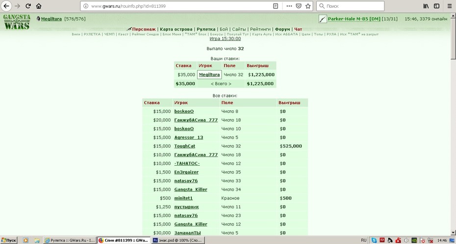456x244 pixels.
Task: Click the Gangsta Wars logo
Action: coord(17,22)
